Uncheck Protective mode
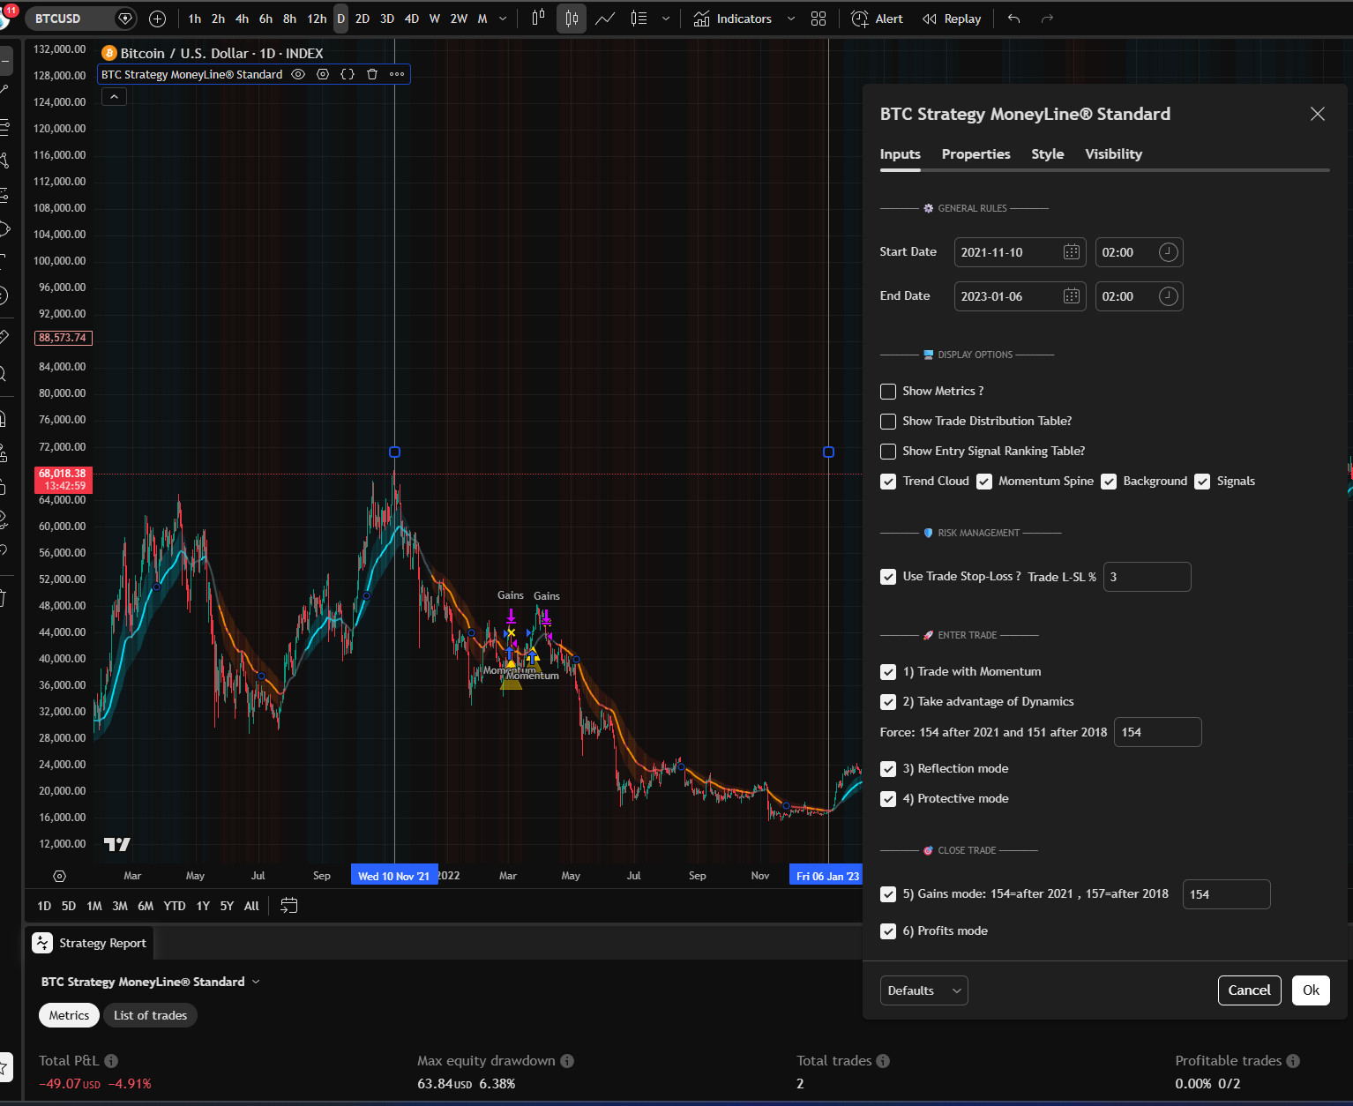This screenshot has width=1353, height=1106. pos(888,799)
